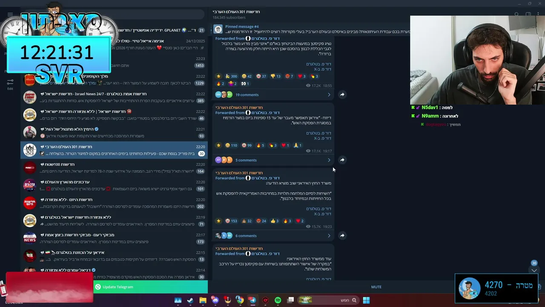Open דור פ. בטלגרם link in 6-comments post

coord(318,209)
